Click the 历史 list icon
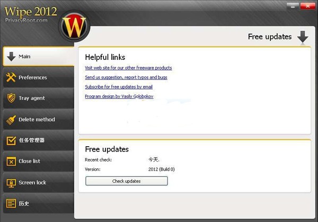The image size is (318, 222). point(11,203)
